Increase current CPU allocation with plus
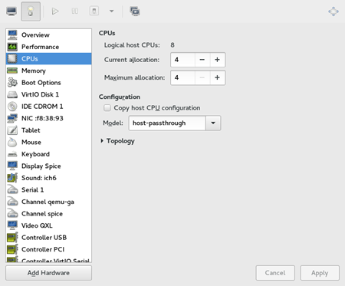Image resolution: width=345 pixels, height=286 pixels. click(217, 60)
